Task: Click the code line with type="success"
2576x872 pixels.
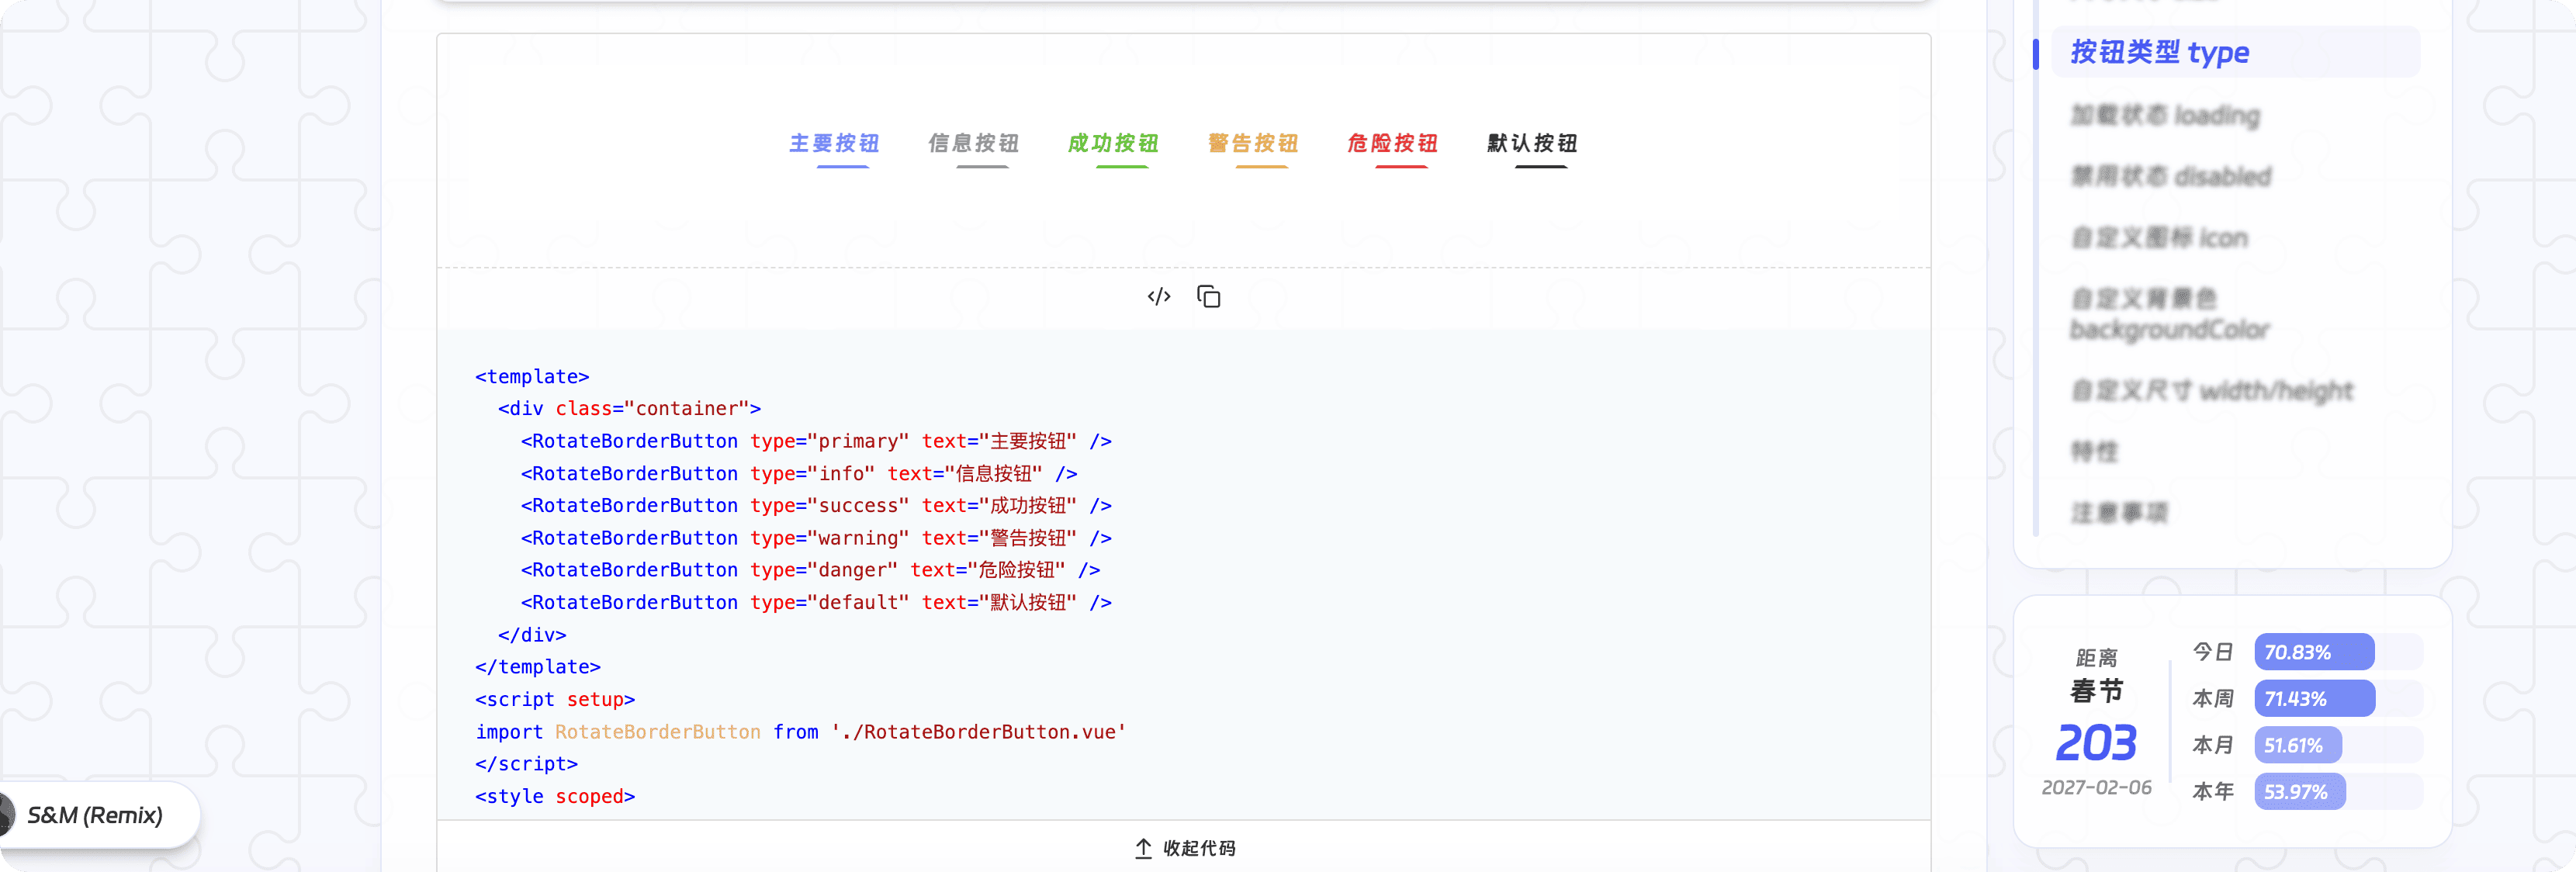Action: (816, 505)
